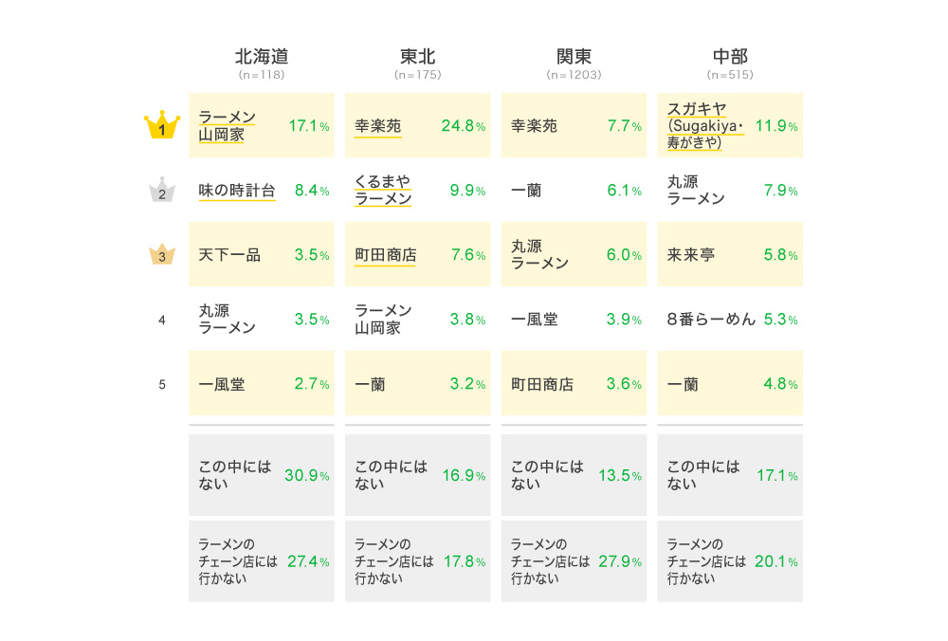Open the スガキヤ (Sugakiya・寿がきや) link
This screenshot has width=948, height=641.
coord(705,125)
